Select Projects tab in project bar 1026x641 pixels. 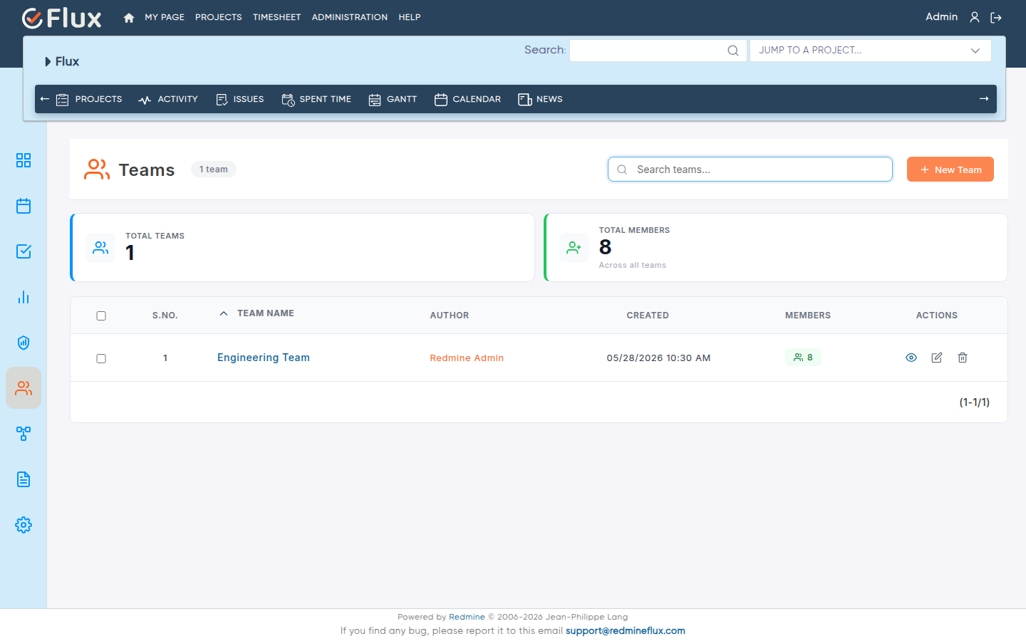(89, 99)
